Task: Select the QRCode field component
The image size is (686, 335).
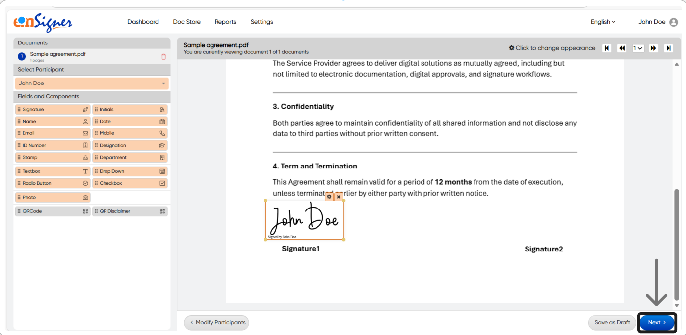Action: click(x=53, y=211)
